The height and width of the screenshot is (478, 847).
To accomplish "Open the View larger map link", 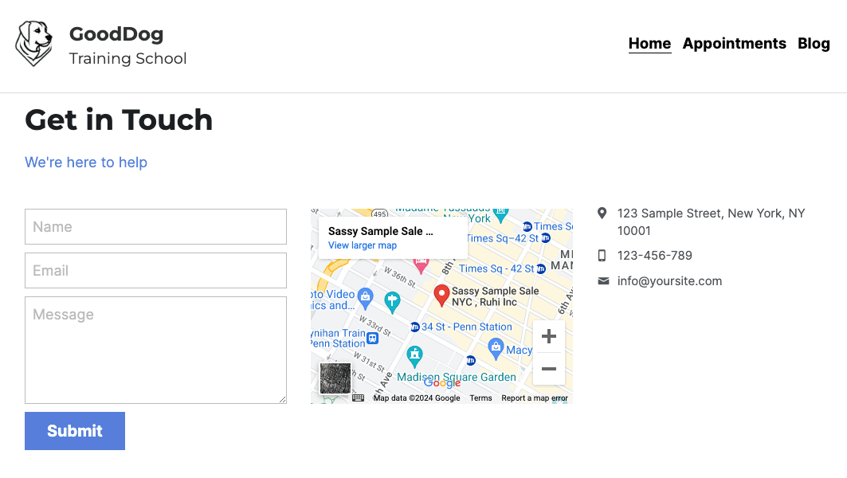I will pyautogui.click(x=363, y=245).
